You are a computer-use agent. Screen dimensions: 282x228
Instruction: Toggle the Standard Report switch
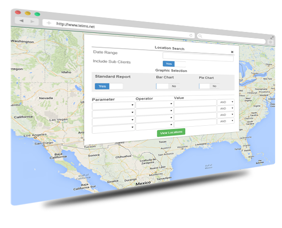tap(109, 86)
